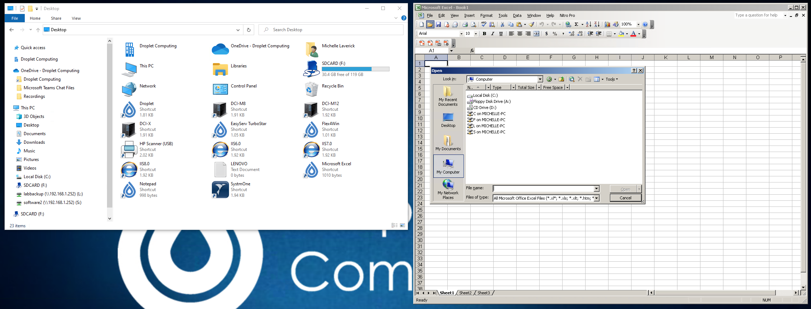The width and height of the screenshot is (811, 309).
Task: Click the blue File button in Explorer
Action: (15, 18)
